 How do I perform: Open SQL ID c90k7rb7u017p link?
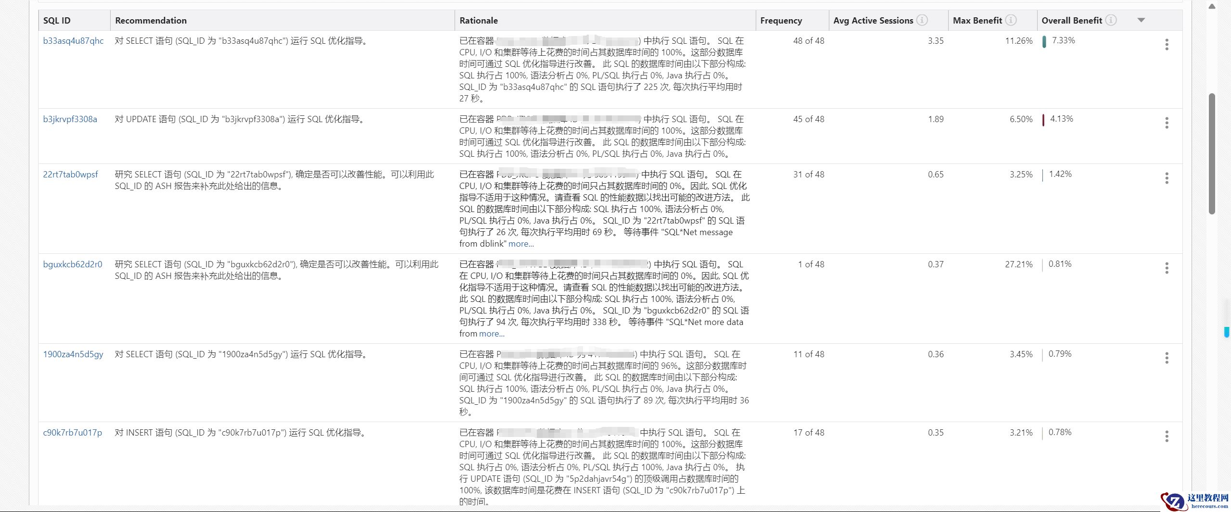coord(73,433)
